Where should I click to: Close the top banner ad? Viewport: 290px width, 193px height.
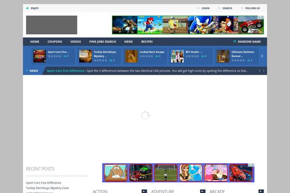(262, 17)
